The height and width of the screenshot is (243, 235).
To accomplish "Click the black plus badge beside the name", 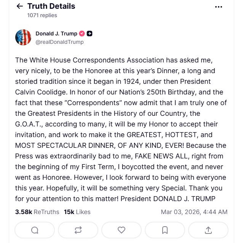I will [x=90, y=34].
